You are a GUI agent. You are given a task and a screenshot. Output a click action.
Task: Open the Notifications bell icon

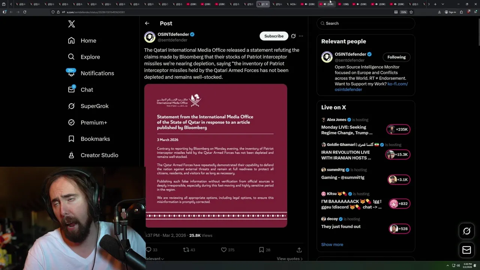point(71,73)
